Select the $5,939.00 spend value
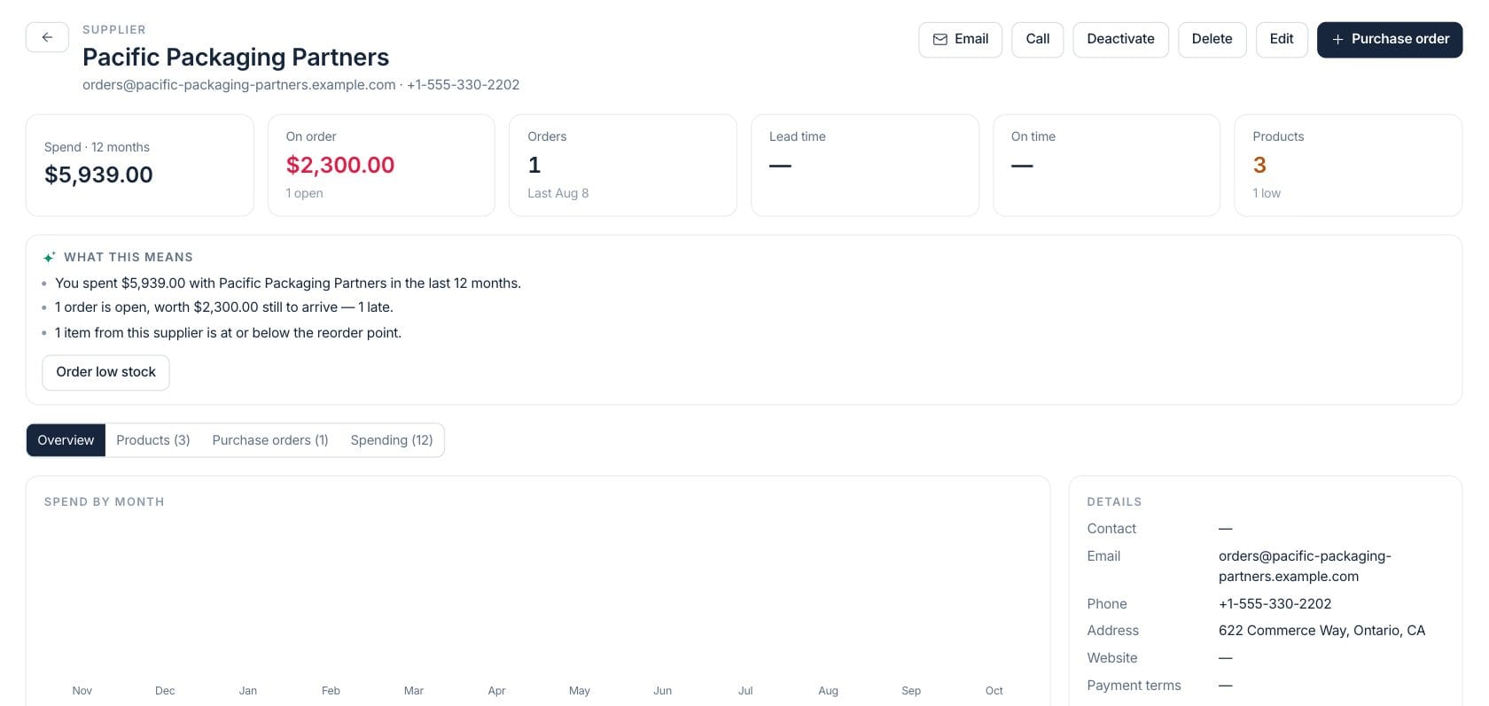 pyautogui.click(x=98, y=175)
